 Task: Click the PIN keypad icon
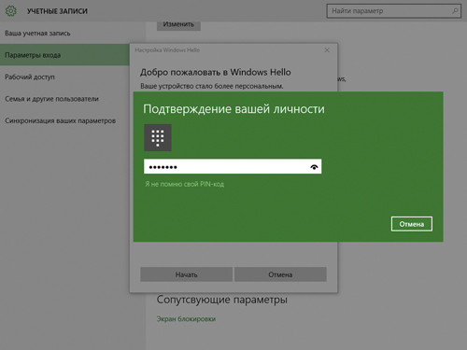(158, 137)
